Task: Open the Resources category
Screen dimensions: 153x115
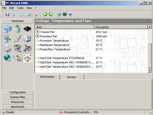Action: [x=17, y=102]
